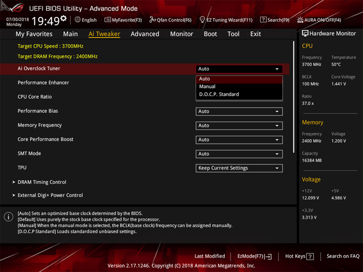This screenshot has height=272, width=363.
Task: Click the info circle icon
Action: pyautogui.click(x=9, y=217)
